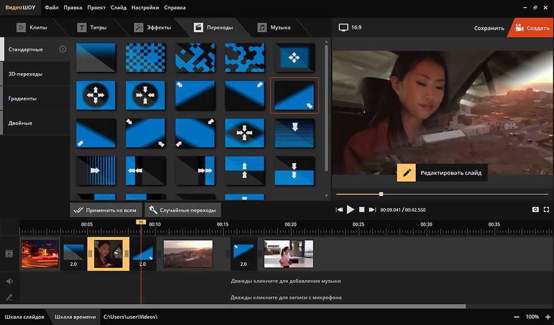The height and width of the screenshot is (325, 554).
Task: Stop video playback
Action: [x=362, y=210]
